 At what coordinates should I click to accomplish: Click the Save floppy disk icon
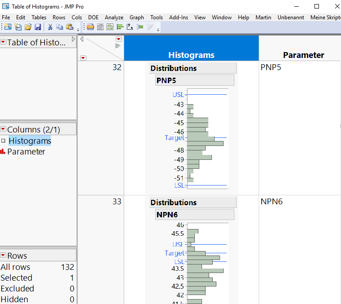[x=38, y=27]
